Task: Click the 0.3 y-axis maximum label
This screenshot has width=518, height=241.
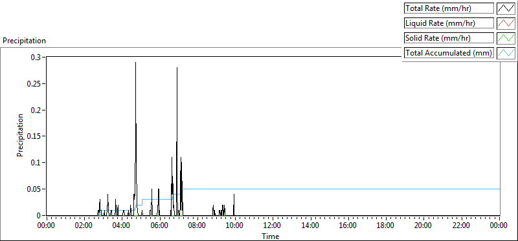Action: (x=36, y=57)
